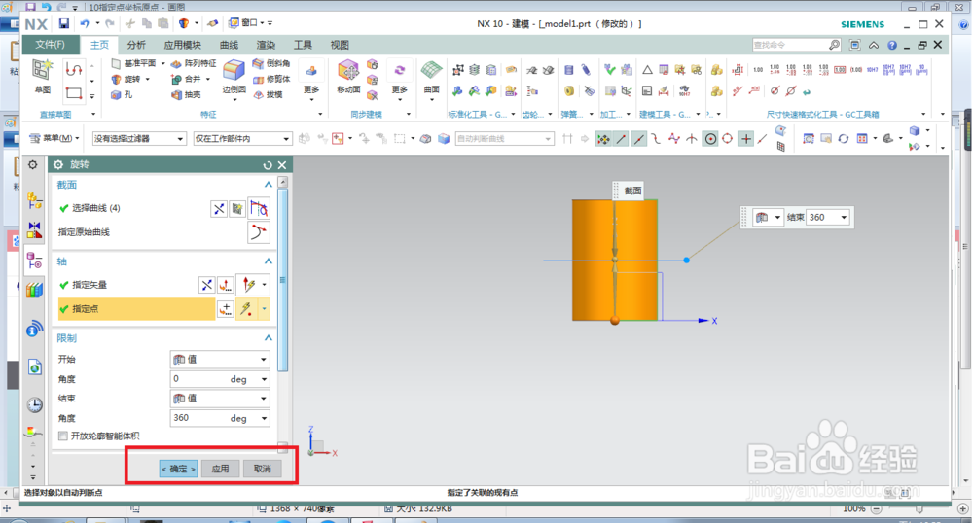Click the 草图 sketch icon
Screen dimensions: 973x523
42,70
